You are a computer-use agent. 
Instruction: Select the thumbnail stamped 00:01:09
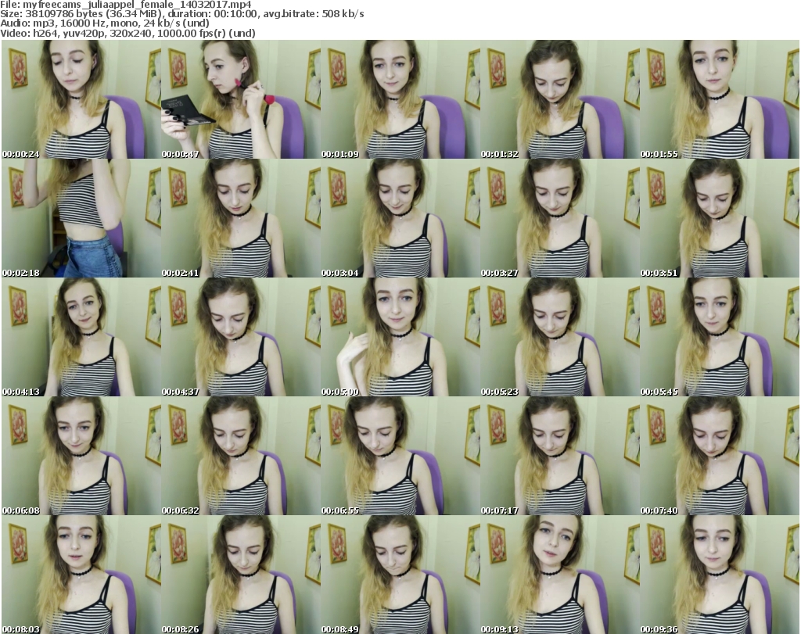tap(400, 99)
